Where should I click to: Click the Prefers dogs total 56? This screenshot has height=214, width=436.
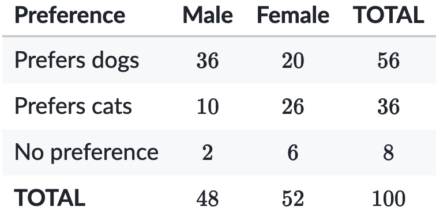click(389, 61)
